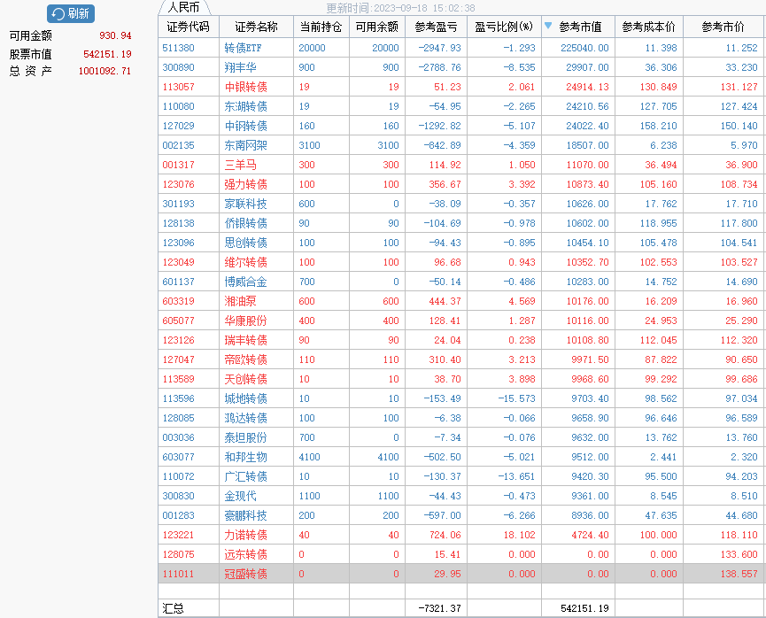The image size is (766, 618).
Task: Click market value 225040.00
Action: point(584,48)
